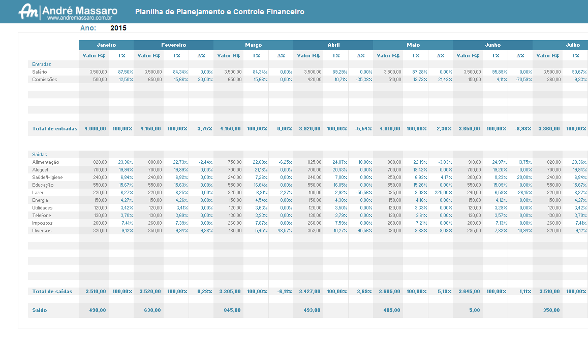Click Janeiro Alimentação value 820,00
Image resolution: width=588 pixels, height=356 pixels.
[x=100, y=162]
